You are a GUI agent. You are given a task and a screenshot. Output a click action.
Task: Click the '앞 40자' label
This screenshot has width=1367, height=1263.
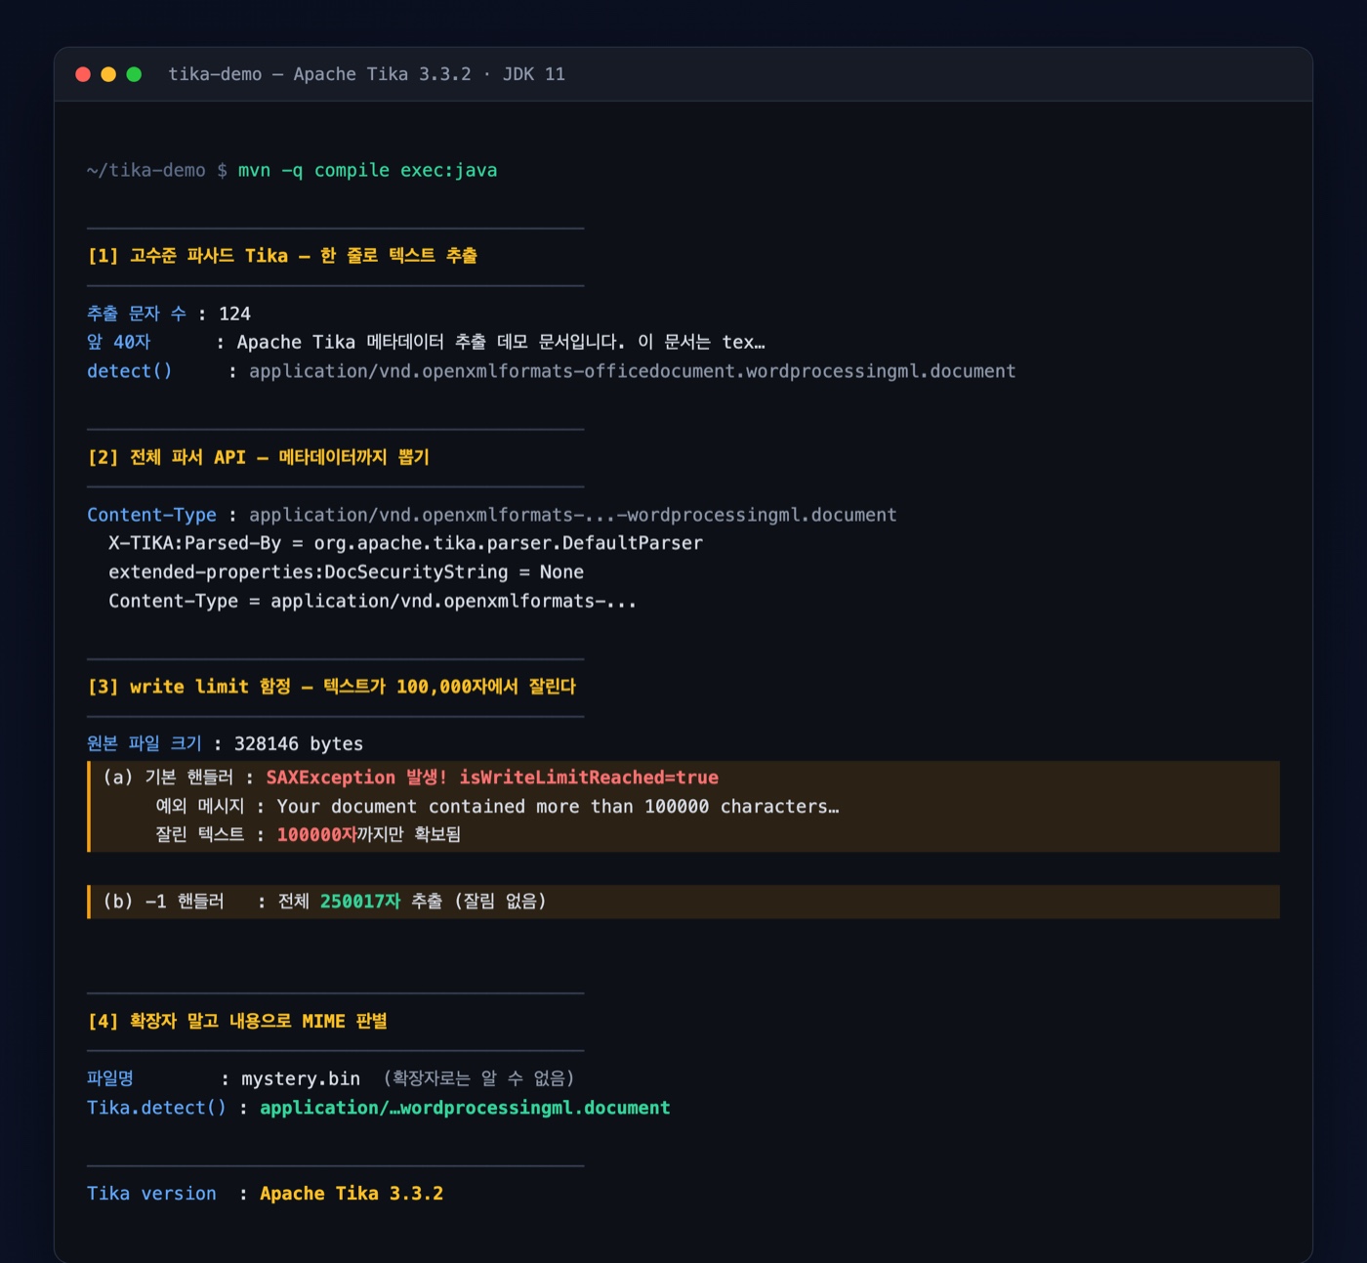coord(118,342)
